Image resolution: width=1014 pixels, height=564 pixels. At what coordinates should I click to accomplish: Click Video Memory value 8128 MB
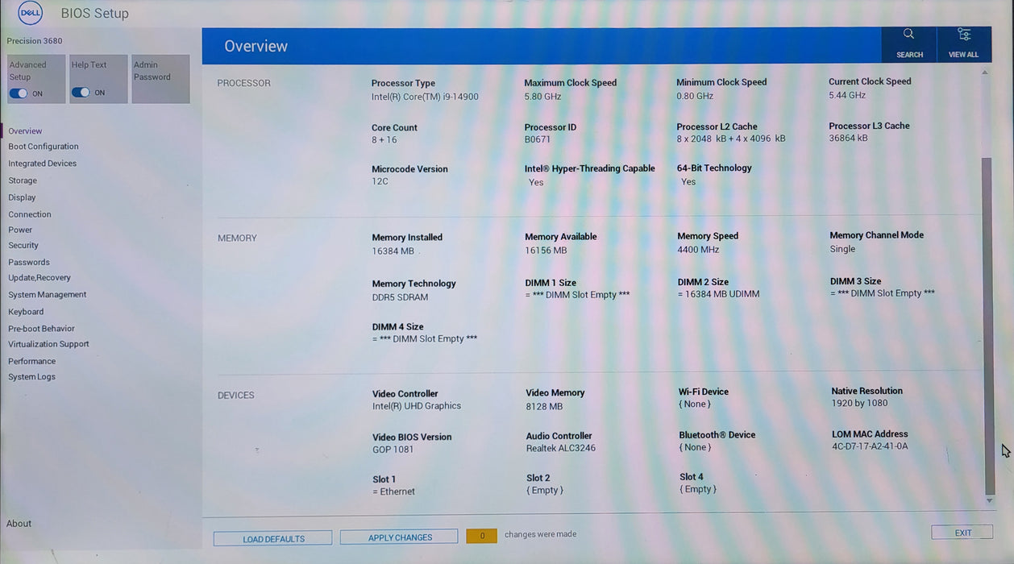point(544,407)
